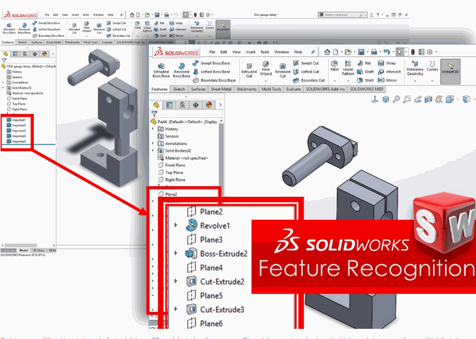This screenshot has height=339, width=476.
Task: Save the document in the Part4 window
Action: (x=361, y=52)
